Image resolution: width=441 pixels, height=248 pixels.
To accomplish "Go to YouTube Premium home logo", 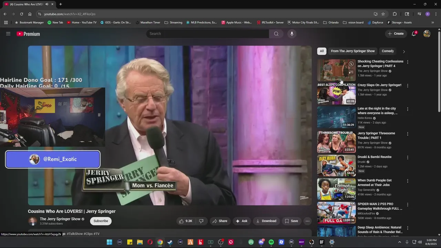I will point(28,34).
